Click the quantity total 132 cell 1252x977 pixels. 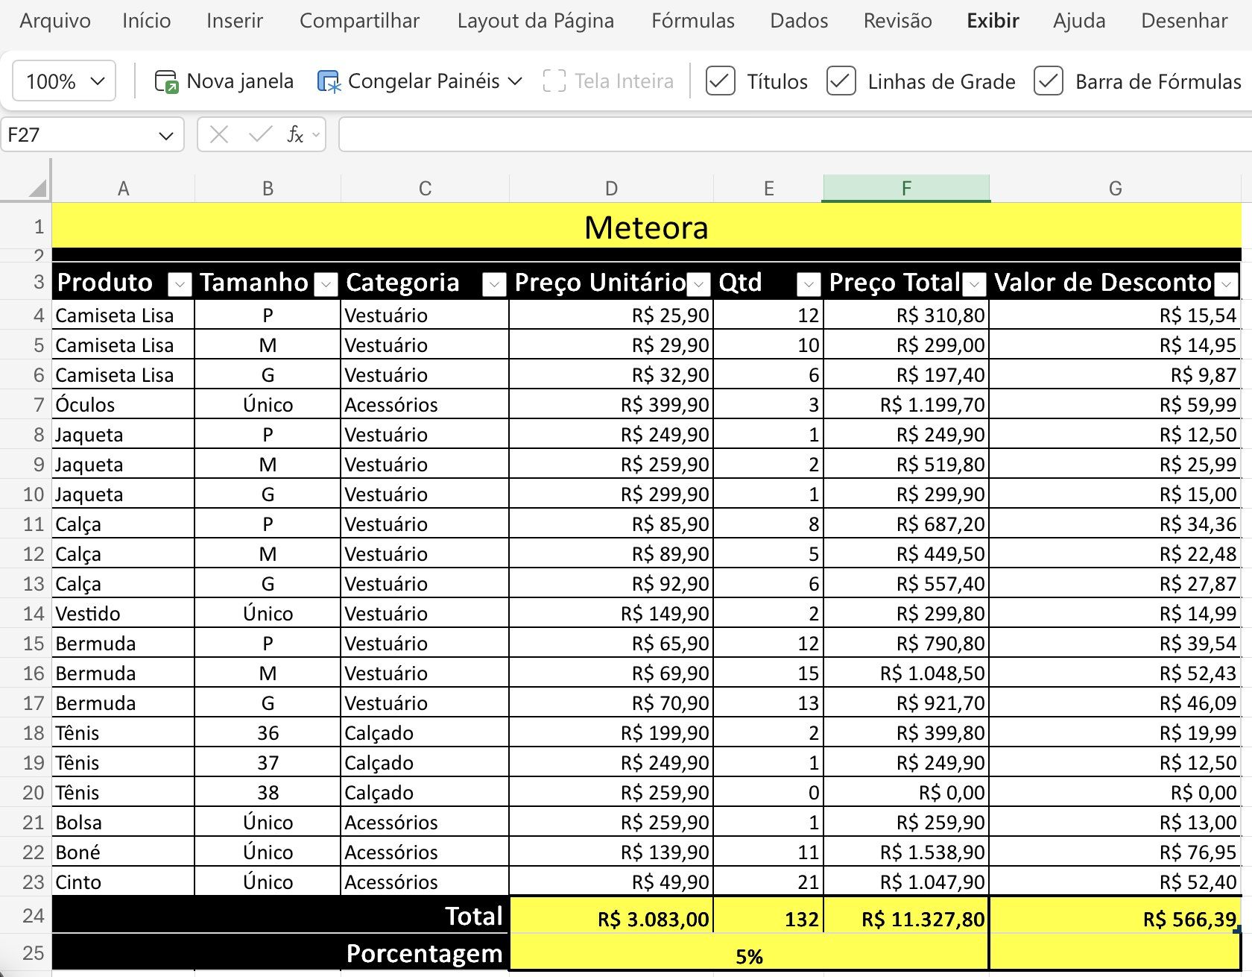[x=768, y=916]
